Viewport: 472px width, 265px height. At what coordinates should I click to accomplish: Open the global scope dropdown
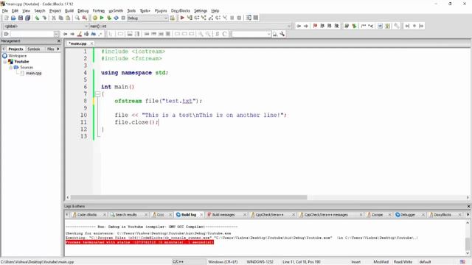(x=46, y=26)
